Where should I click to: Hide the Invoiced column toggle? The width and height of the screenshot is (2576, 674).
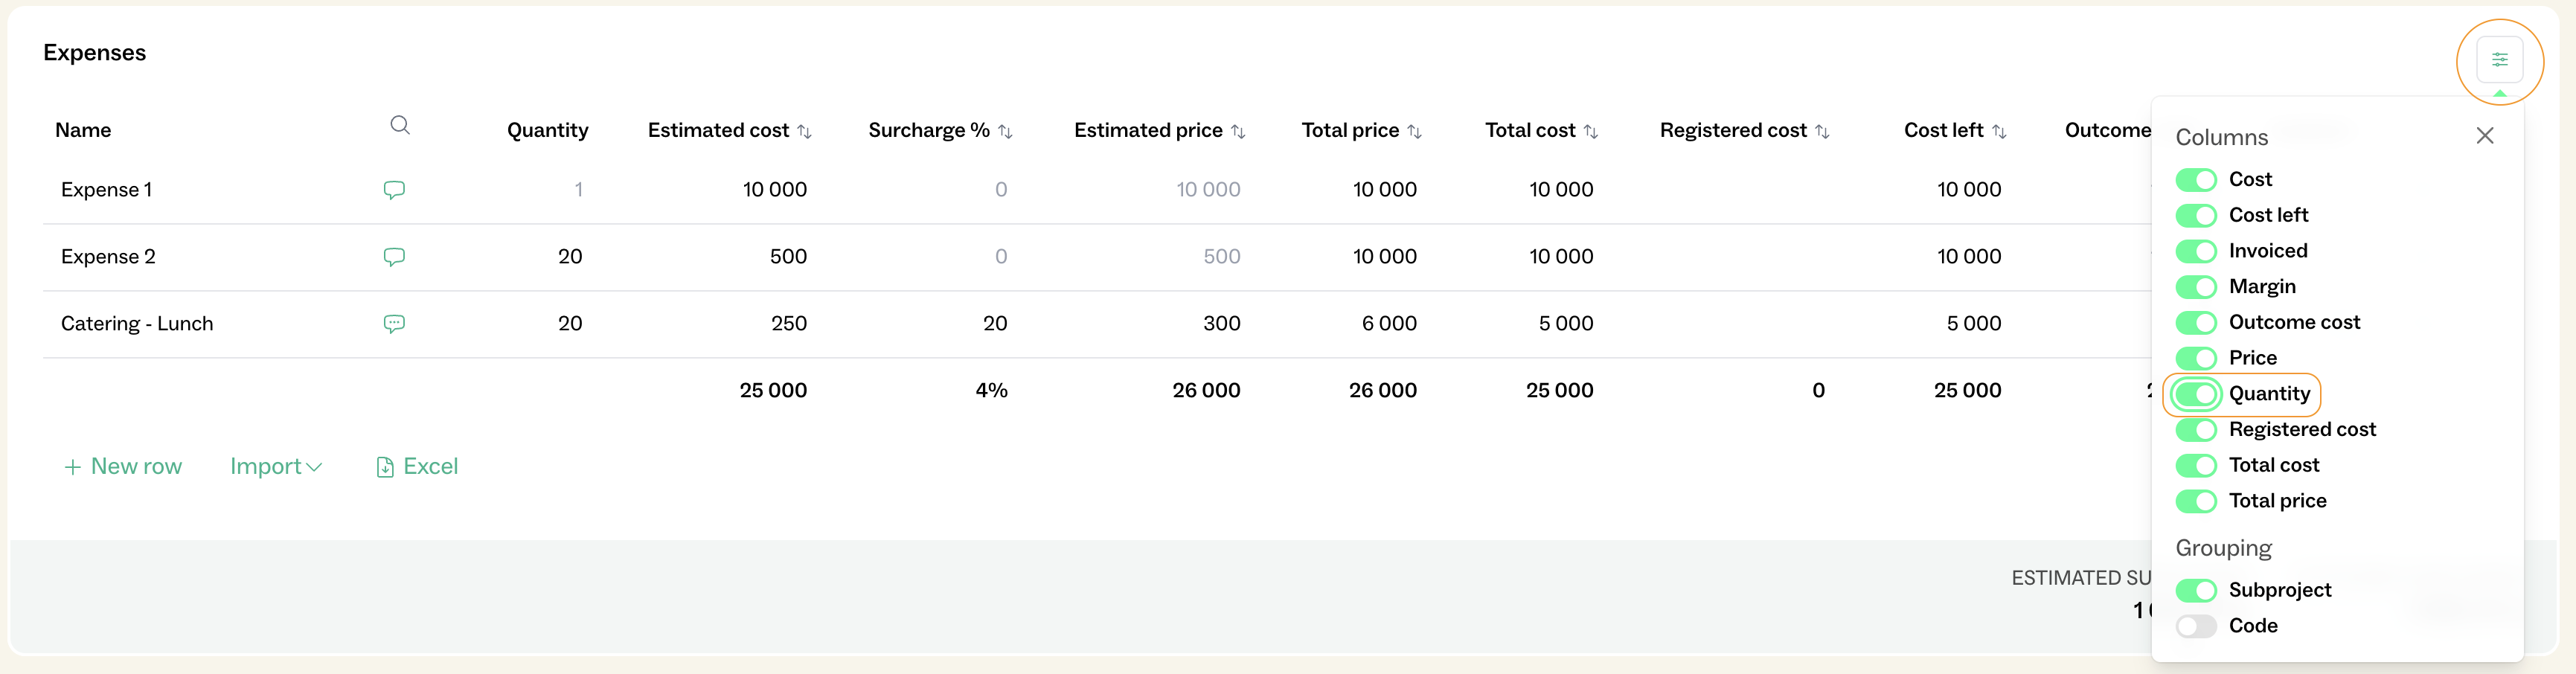point(2196,251)
